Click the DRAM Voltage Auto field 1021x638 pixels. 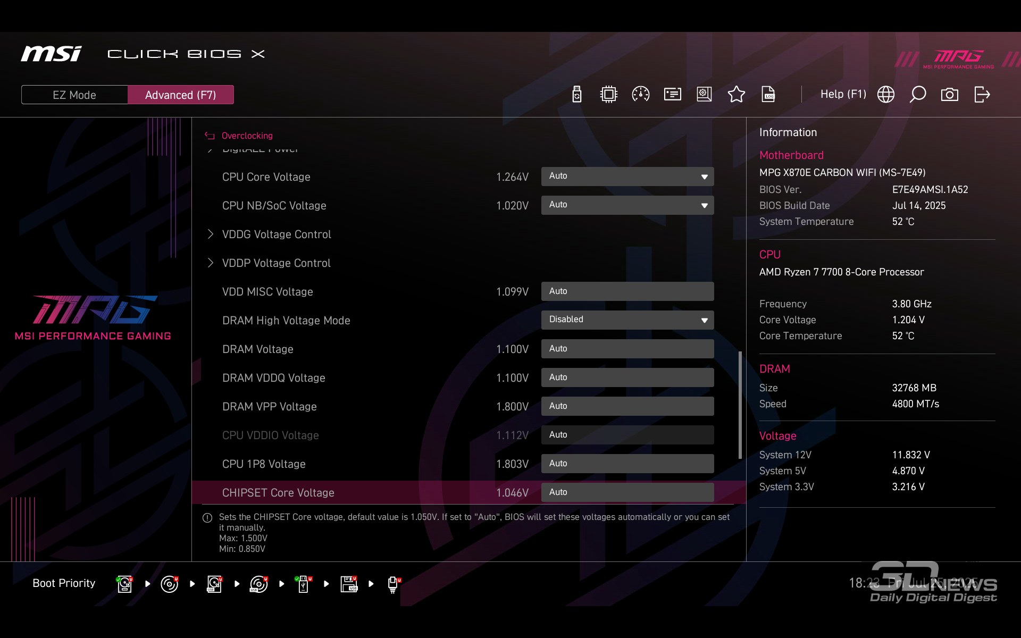[627, 349]
